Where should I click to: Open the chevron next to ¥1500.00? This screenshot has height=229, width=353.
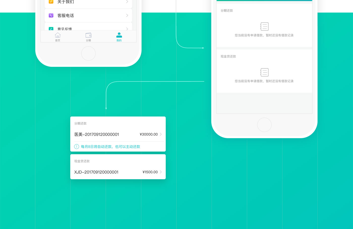tap(161, 172)
